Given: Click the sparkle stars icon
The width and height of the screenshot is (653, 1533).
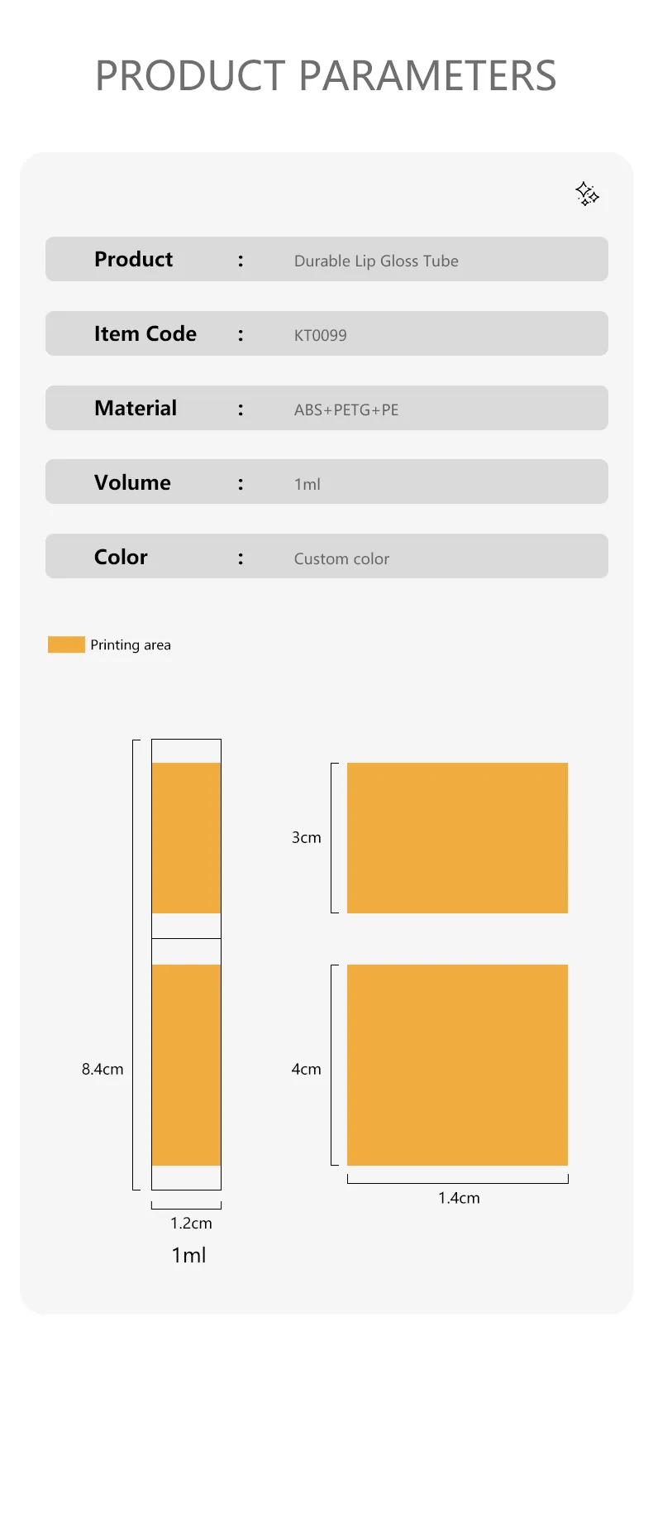Looking at the screenshot, I should click(587, 194).
